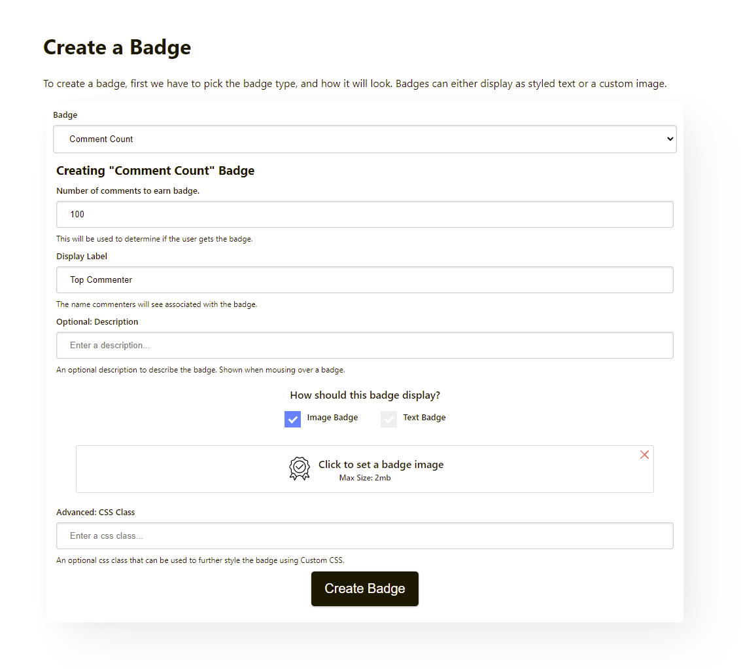Check the Text Badge checkbox
Viewport: 741px width, 669px height.
[x=388, y=419]
